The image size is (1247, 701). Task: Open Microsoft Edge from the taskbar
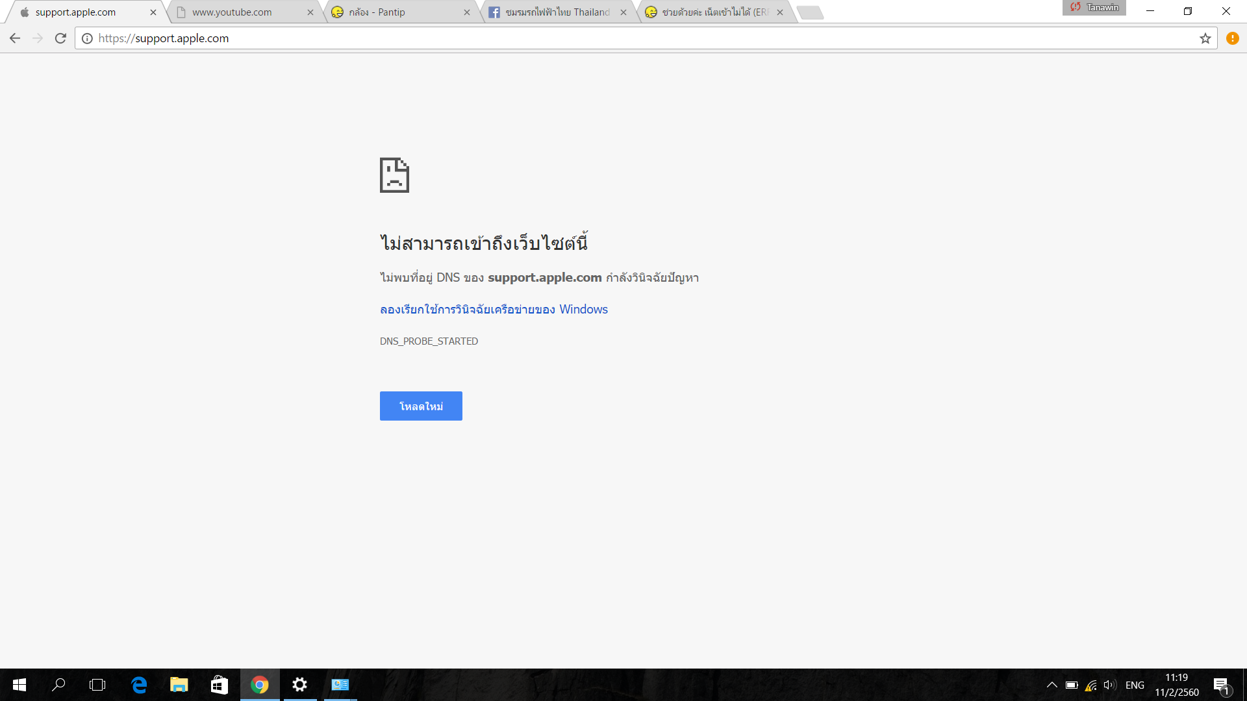pos(139,685)
